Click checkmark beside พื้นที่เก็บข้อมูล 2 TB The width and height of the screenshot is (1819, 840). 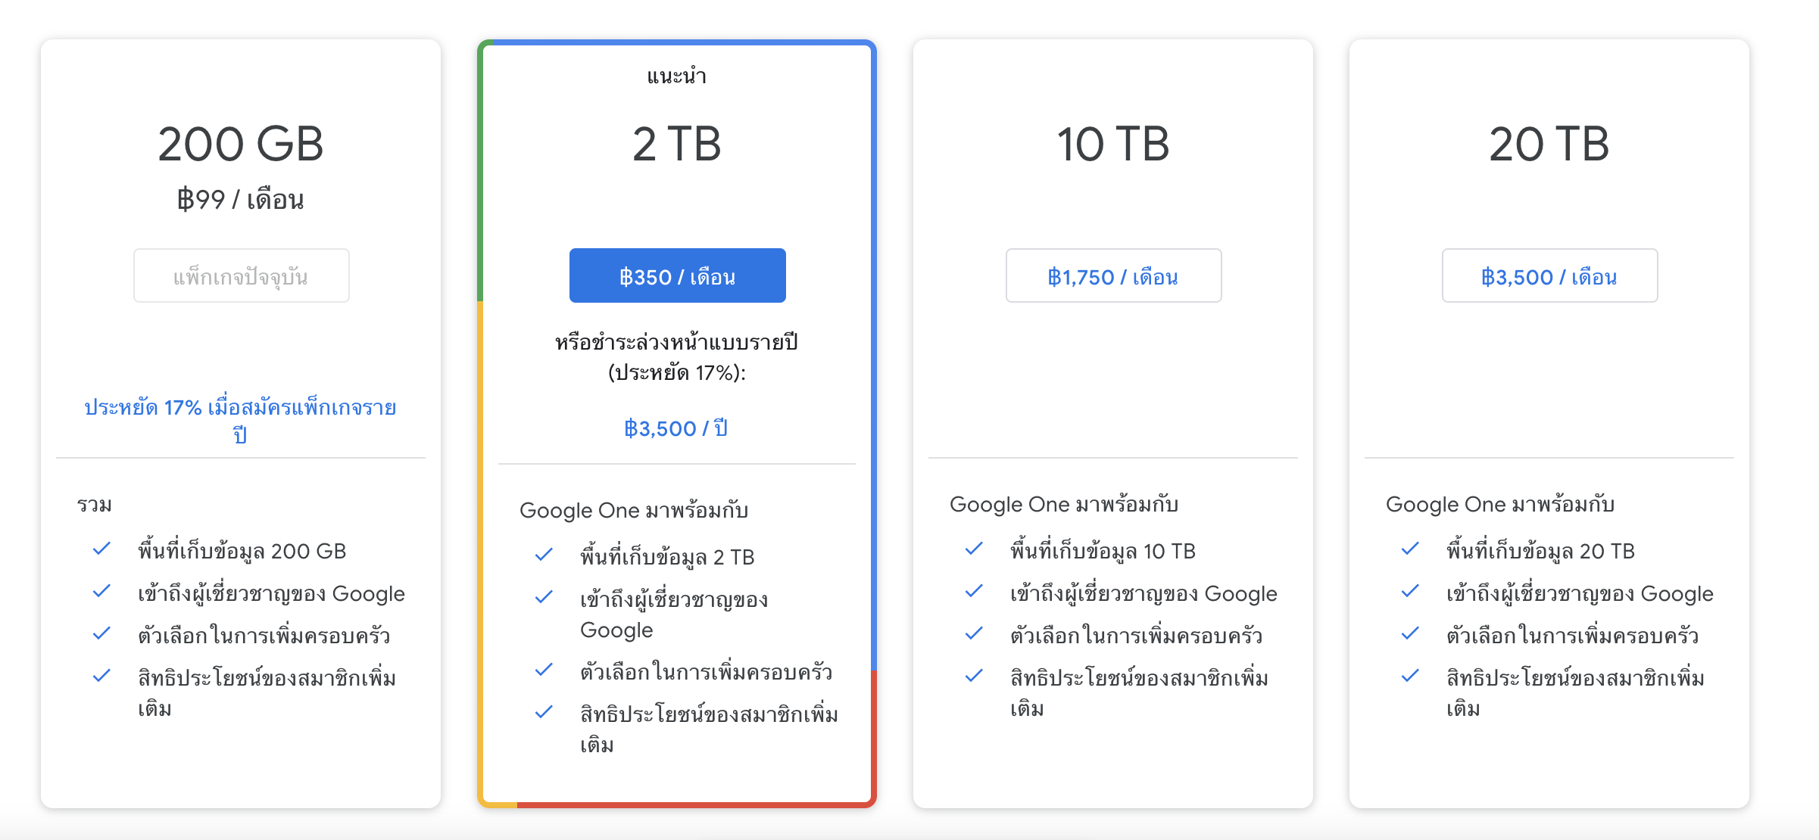pyautogui.click(x=544, y=555)
